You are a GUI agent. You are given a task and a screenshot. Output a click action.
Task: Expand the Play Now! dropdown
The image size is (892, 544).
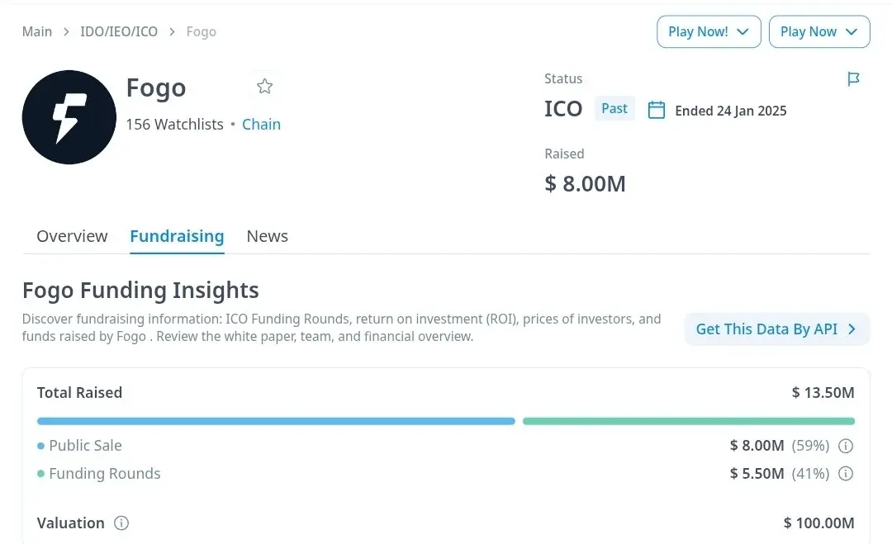point(709,32)
